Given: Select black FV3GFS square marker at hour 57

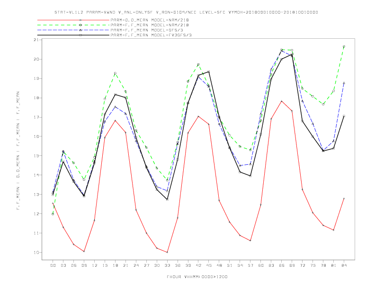Looking at the screenshot, I should tap(250, 176).
